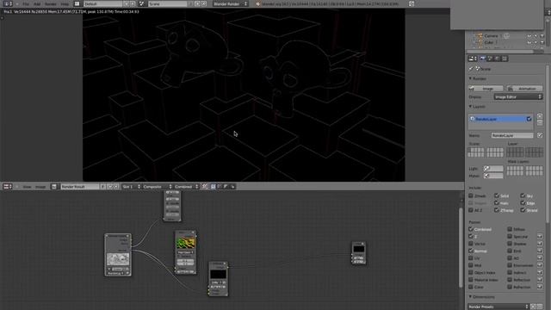Click the render Image button
Image resolution: width=551 pixels, height=310 pixels.
[x=486, y=89]
